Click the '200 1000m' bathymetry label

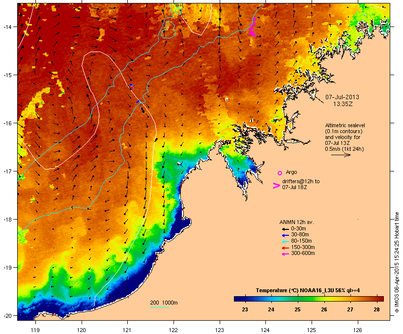(164, 303)
